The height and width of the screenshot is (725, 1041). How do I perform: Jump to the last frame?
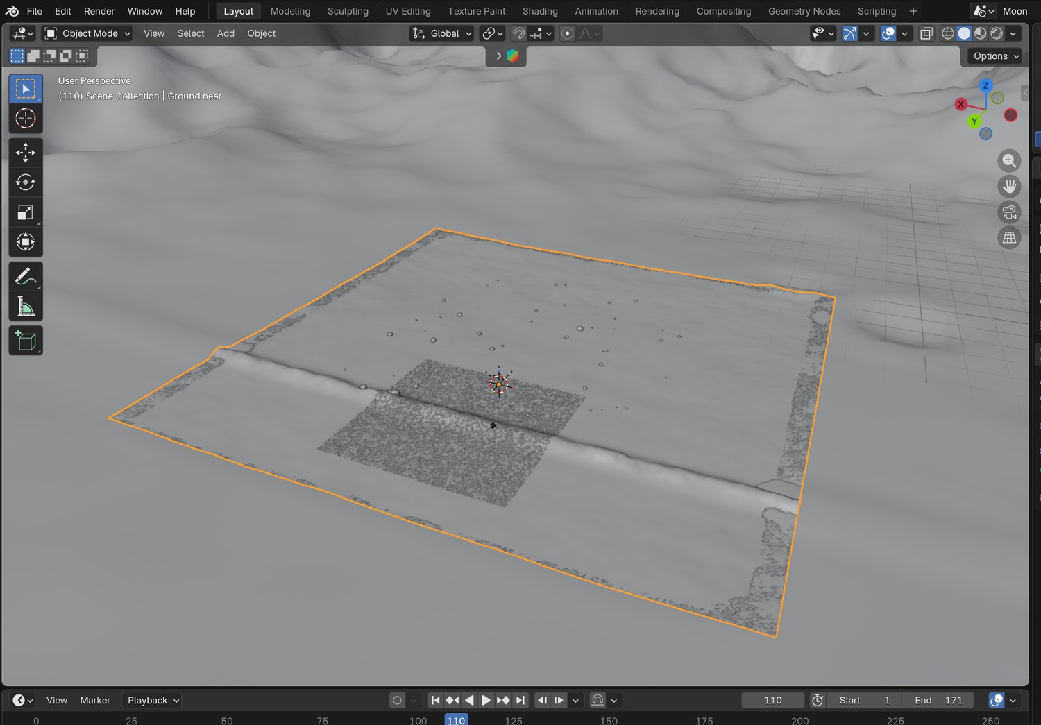pos(520,700)
